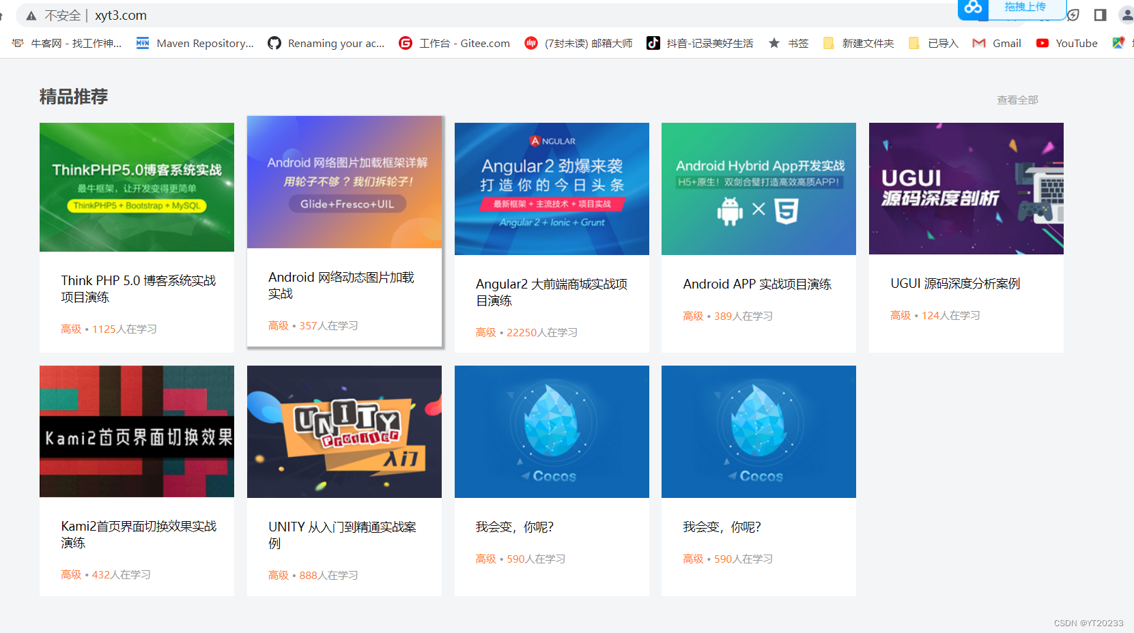This screenshot has width=1134, height=633.
Task: Open Unity 入门 course thumbnail
Action: (344, 432)
